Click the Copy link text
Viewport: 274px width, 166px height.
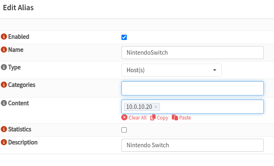click(162, 118)
